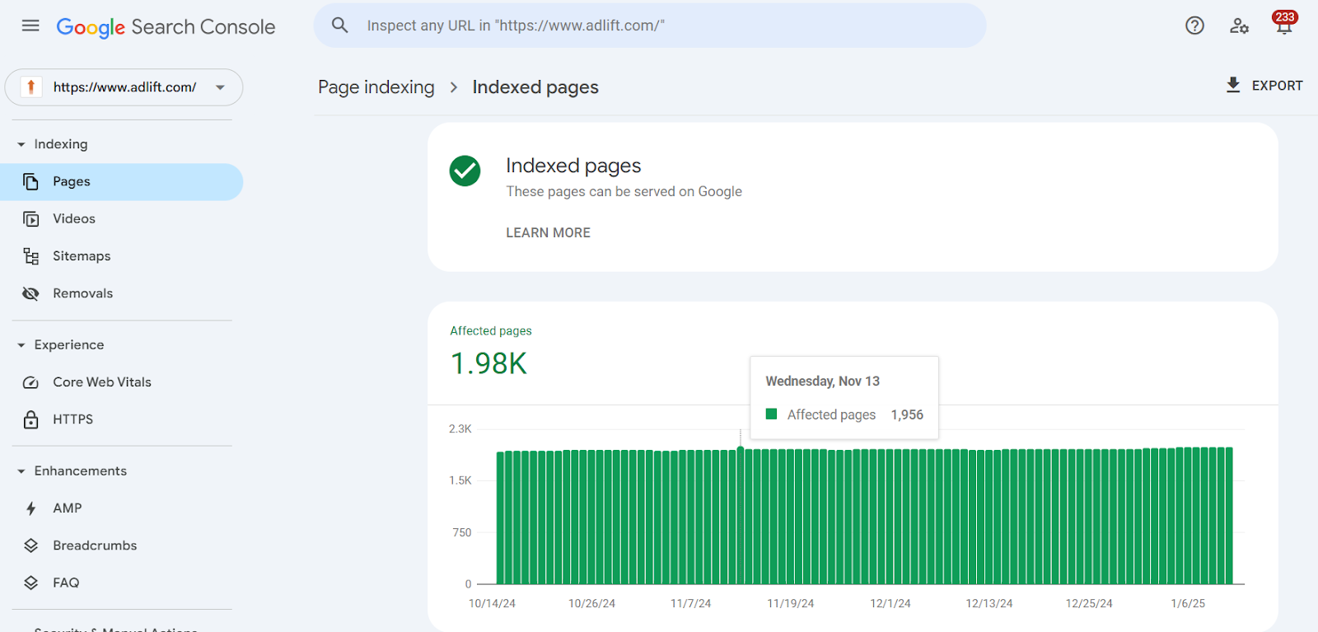Click the Google Search Console logo
This screenshot has width=1318, height=632.
coord(166,27)
